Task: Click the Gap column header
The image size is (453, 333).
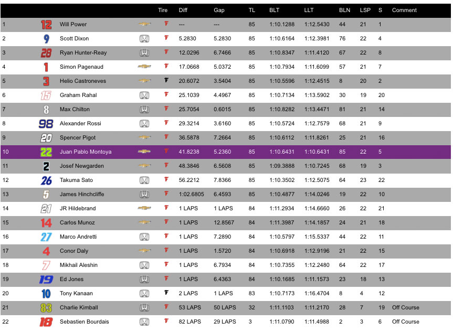Action: point(219,10)
